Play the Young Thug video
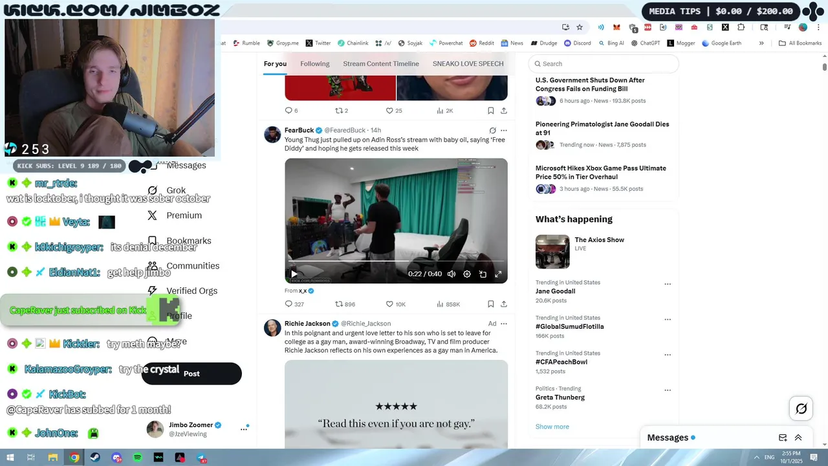 (x=294, y=274)
